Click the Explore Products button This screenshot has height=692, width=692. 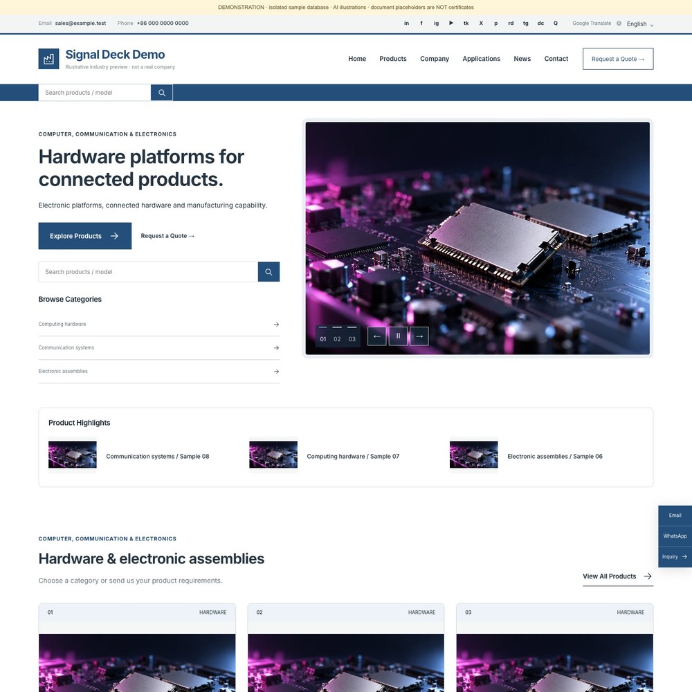[84, 236]
